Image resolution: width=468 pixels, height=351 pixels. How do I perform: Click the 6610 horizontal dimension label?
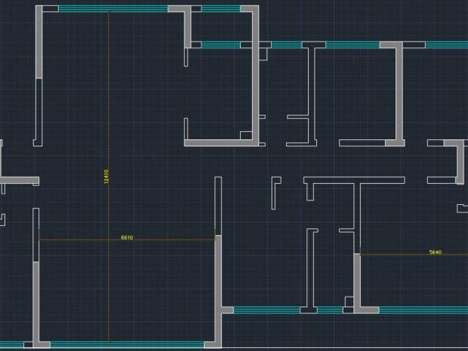(x=127, y=237)
